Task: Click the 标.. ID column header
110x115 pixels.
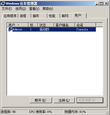Action: click(x=33, y=25)
